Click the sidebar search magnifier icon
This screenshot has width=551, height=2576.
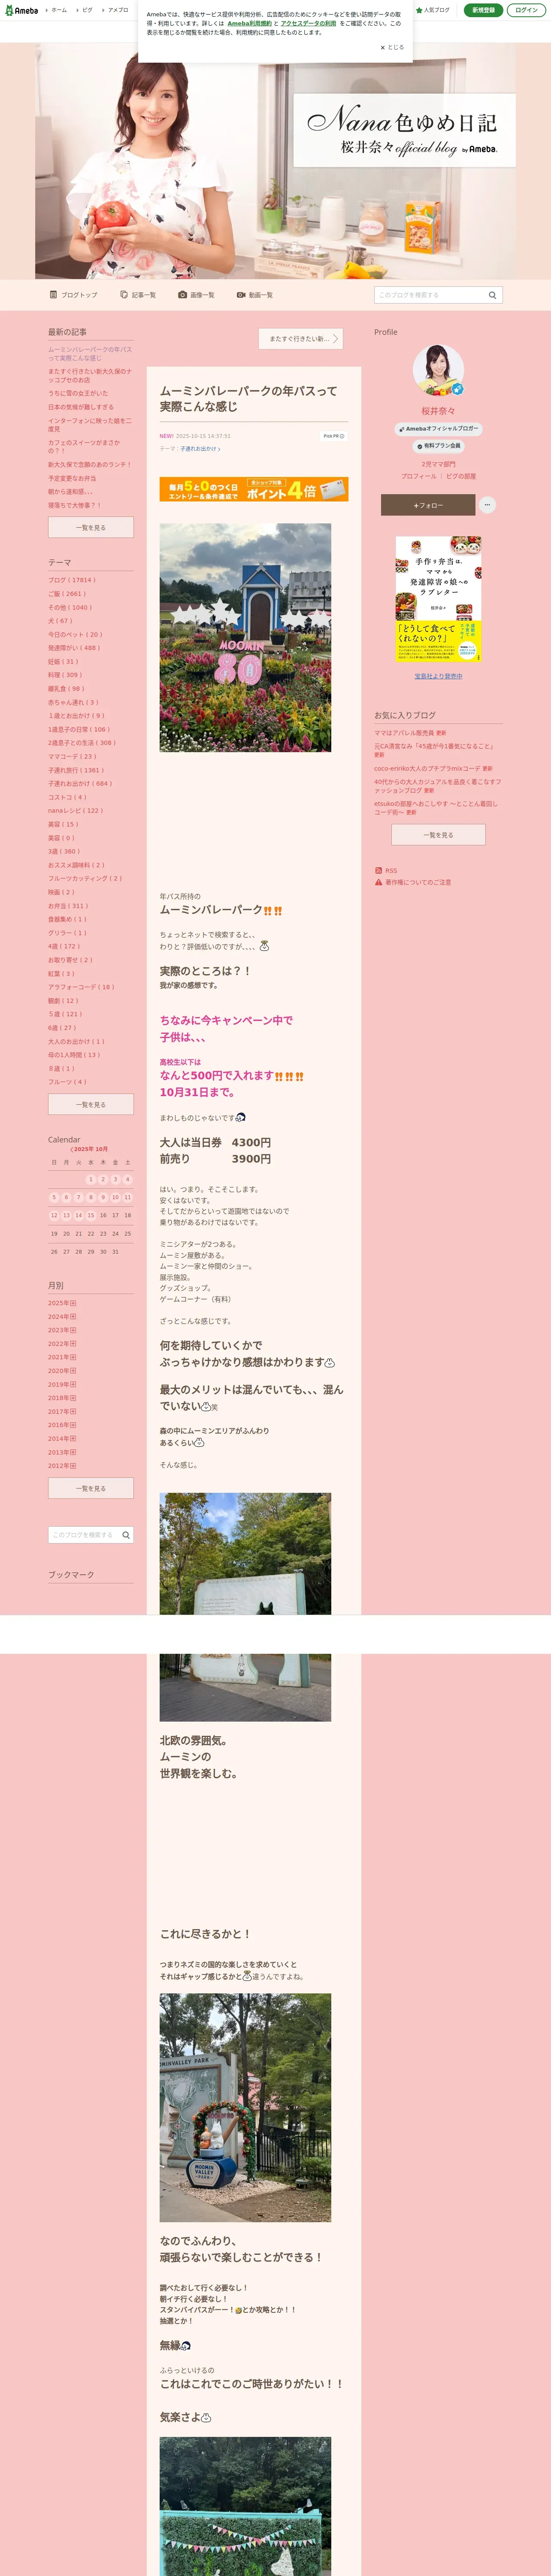126,1535
